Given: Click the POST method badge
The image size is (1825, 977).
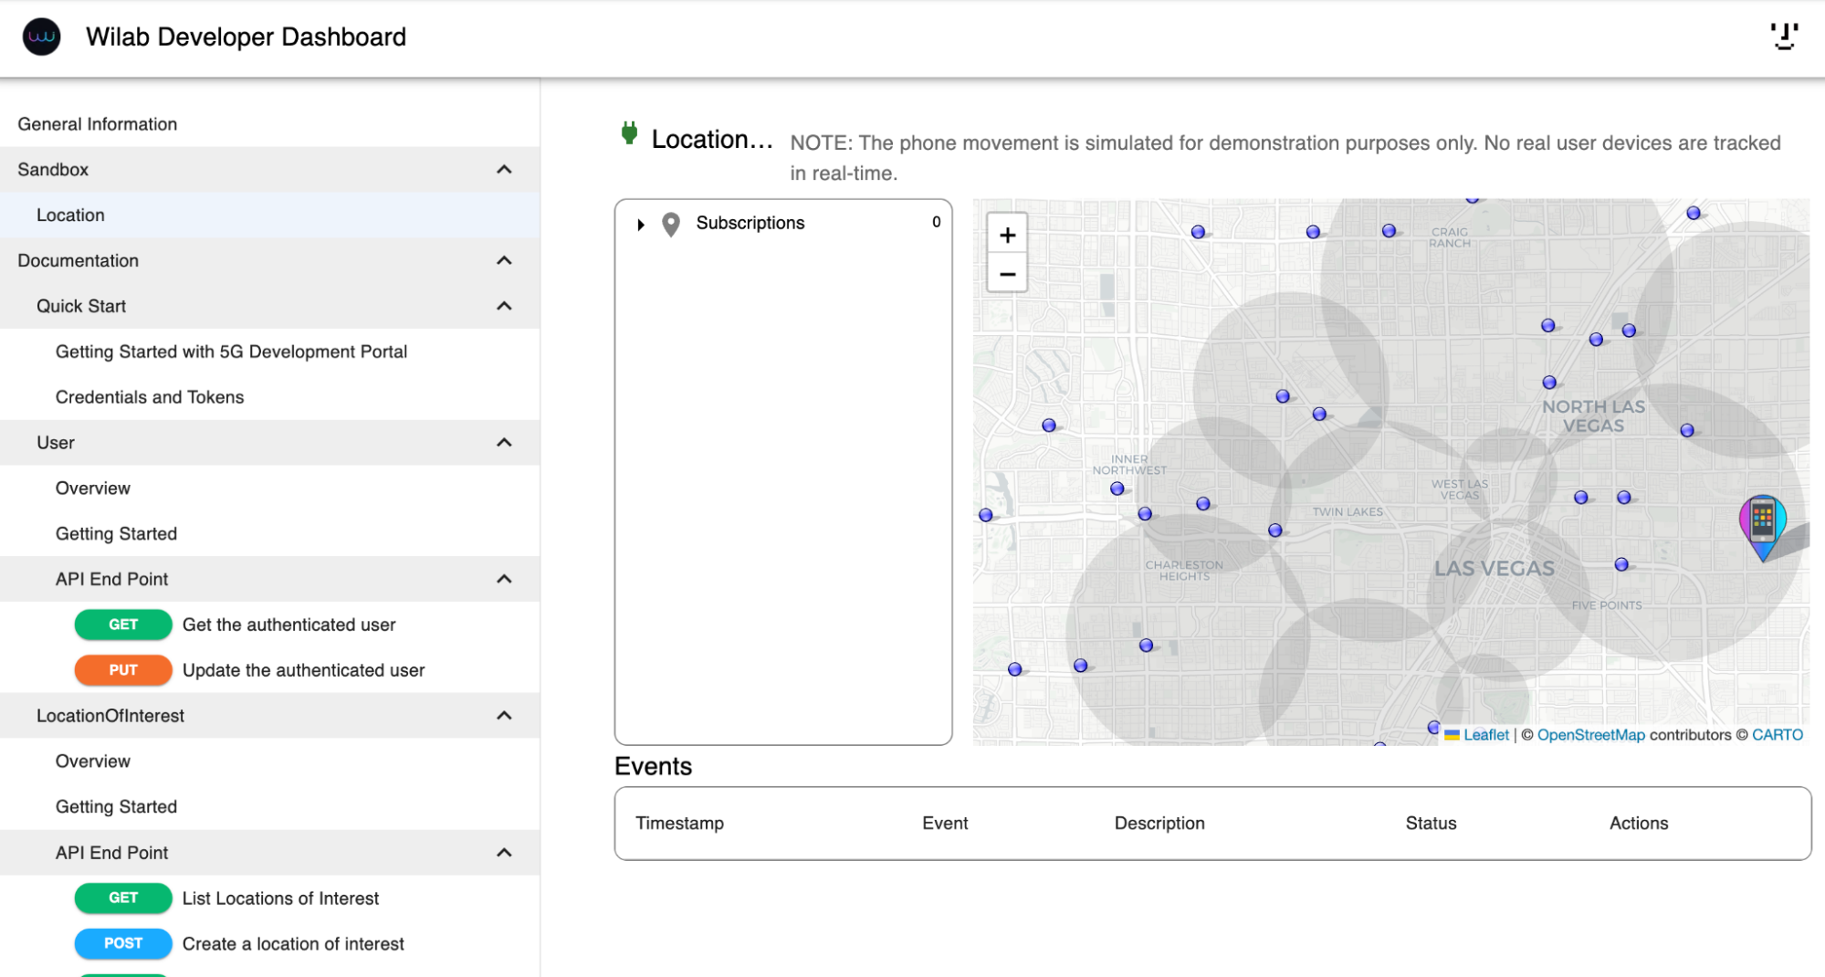Looking at the screenshot, I should click(123, 943).
